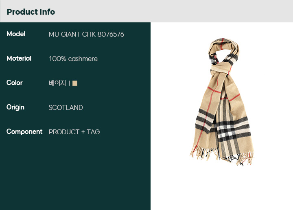Click the beige color swatch square
The height and width of the screenshot is (210, 293).
75,83
